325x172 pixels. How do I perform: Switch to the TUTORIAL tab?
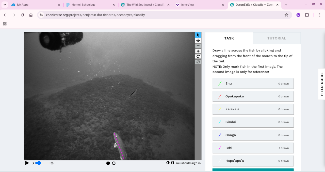tap(277, 38)
